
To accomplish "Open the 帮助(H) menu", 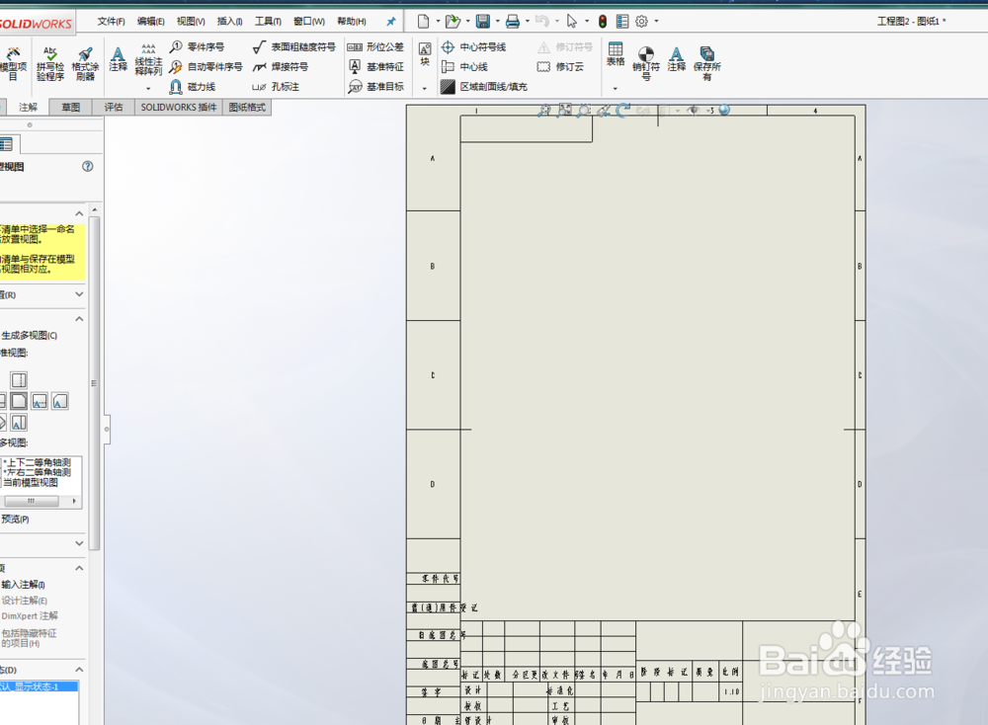I will pos(352,22).
